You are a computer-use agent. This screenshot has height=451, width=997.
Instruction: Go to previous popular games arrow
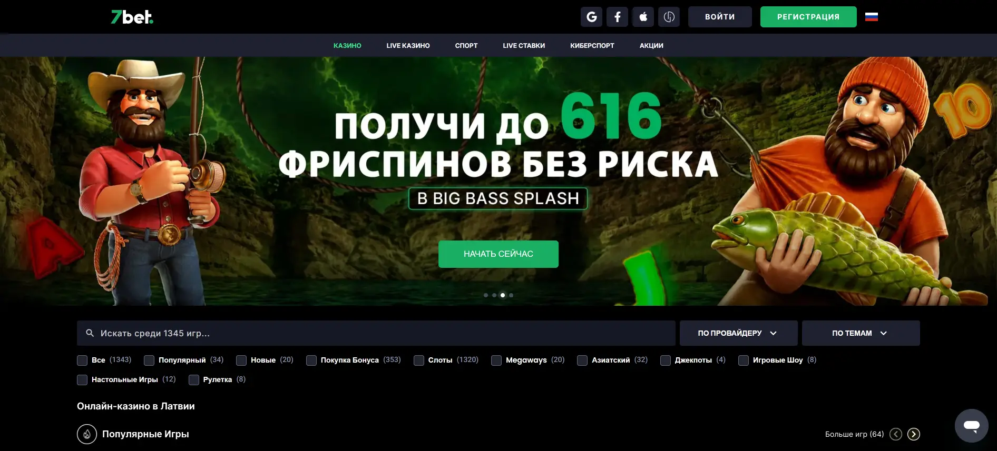pos(896,434)
